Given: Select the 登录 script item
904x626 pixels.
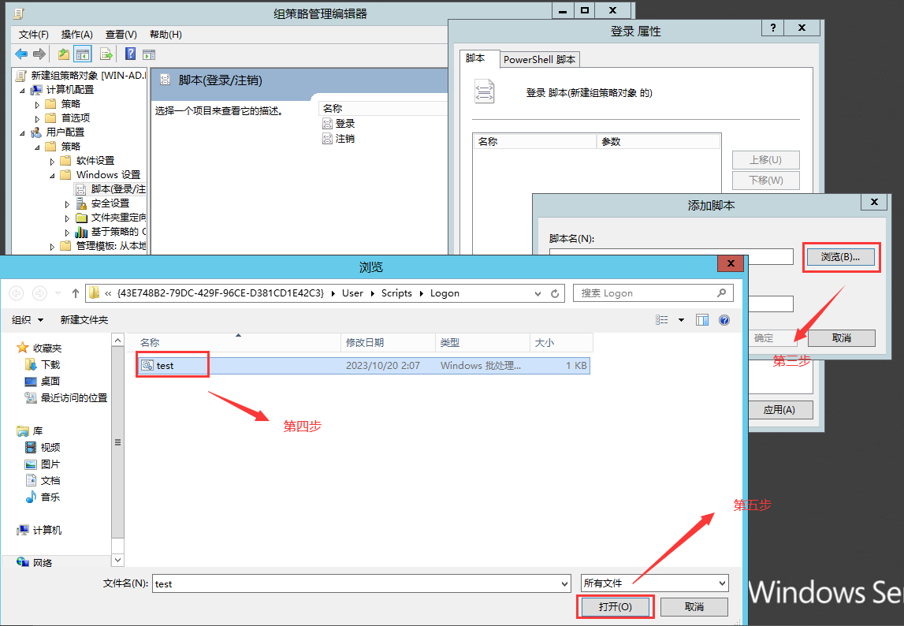Looking at the screenshot, I should 345,124.
